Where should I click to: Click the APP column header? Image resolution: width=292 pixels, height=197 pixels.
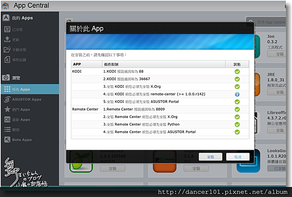(x=87, y=64)
